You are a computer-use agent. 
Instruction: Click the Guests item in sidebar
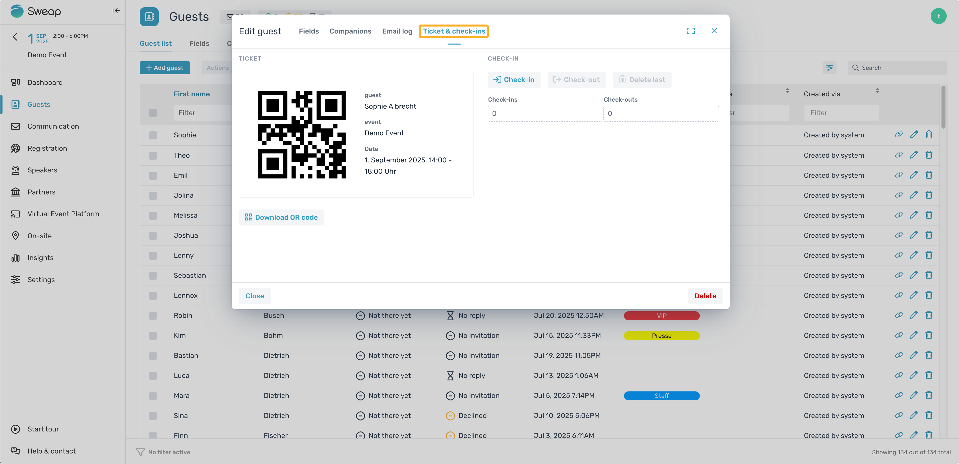pyautogui.click(x=38, y=104)
